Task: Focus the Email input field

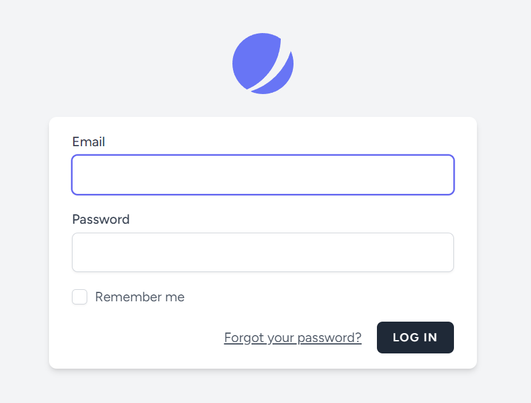Action: coord(263,175)
